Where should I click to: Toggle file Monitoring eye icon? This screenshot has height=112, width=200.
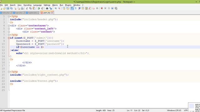(97, 8)
